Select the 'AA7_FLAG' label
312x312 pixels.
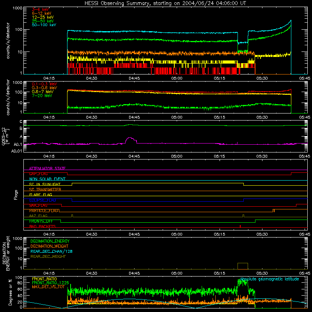click(38, 216)
